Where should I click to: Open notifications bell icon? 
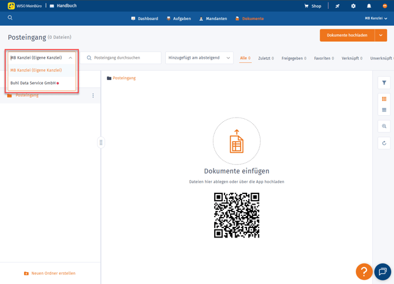pyautogui.click(x=369, y=6)
